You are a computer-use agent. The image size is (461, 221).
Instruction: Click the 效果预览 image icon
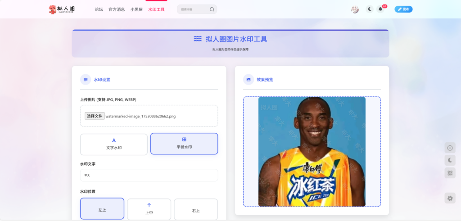point(249,80)
